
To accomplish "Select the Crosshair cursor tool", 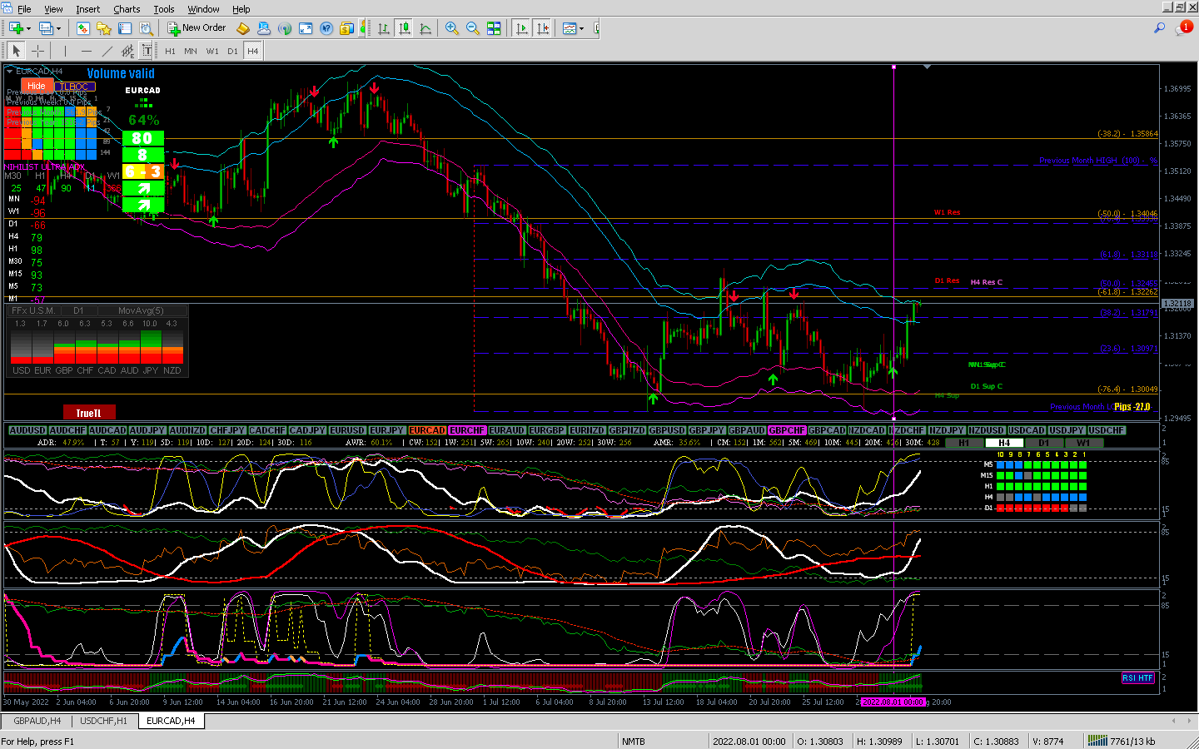I will [x=37, y=51].
